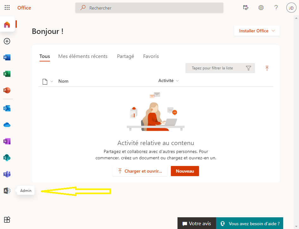Open the JD account profile menu

(x=291, y=8)
